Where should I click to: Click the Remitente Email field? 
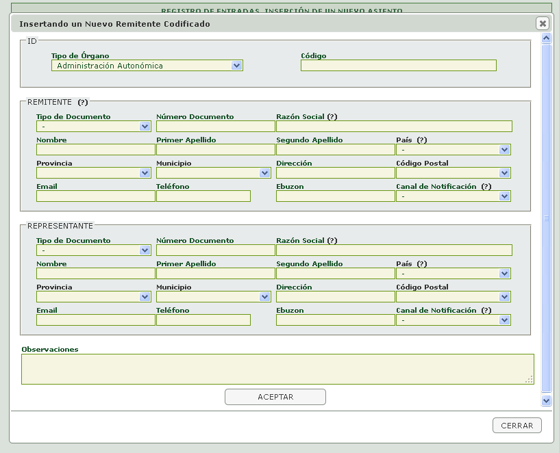click(x=95, y=196)
